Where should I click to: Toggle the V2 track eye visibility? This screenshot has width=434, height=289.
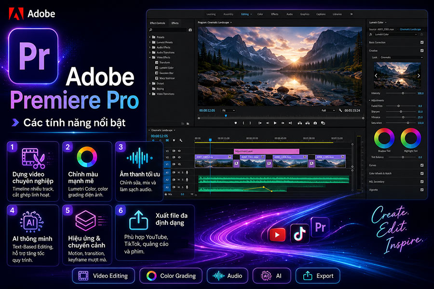point(179,158)
